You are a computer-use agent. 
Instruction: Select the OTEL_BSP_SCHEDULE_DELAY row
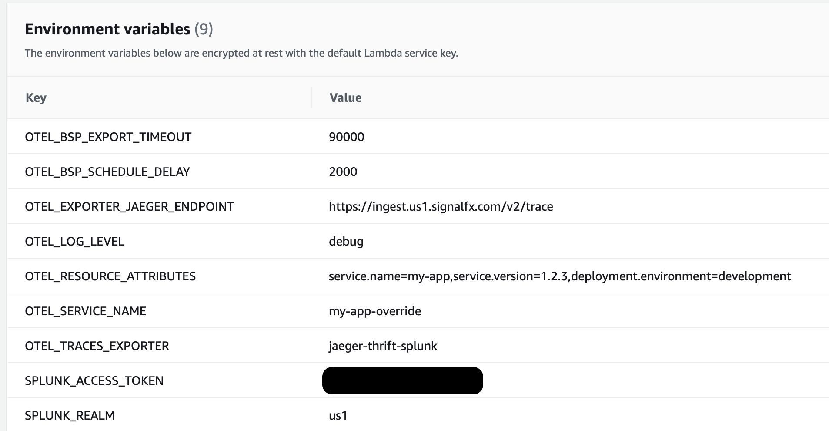point(106,172)
